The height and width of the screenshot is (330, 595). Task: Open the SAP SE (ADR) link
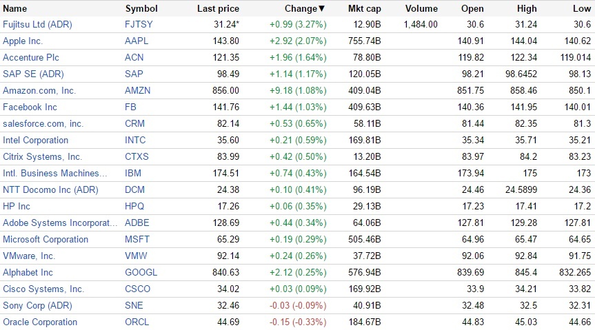[x=33, y=74]
